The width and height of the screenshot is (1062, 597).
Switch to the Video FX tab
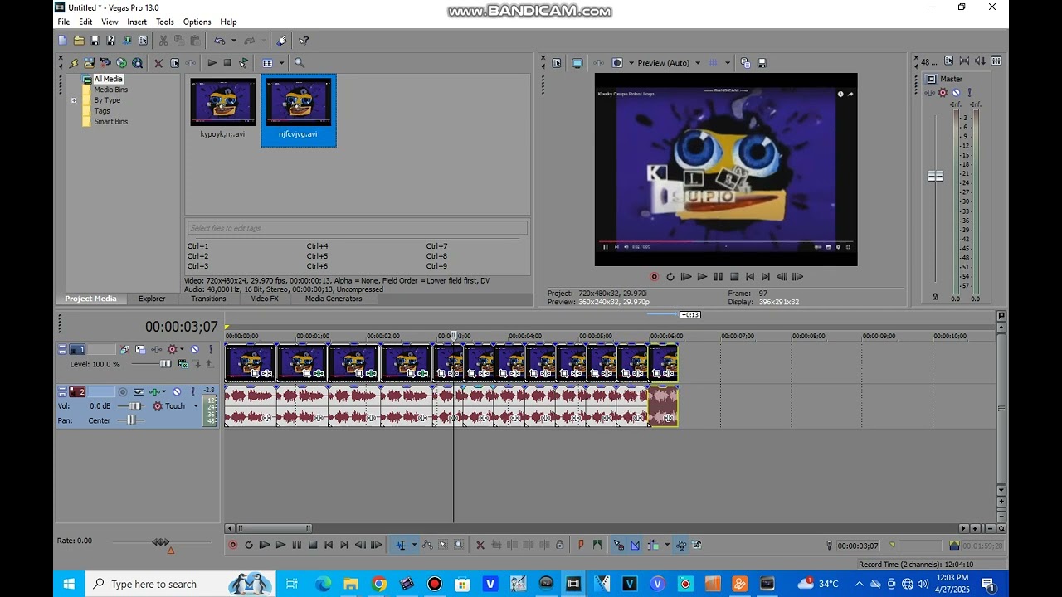click(x=265, y=298)
